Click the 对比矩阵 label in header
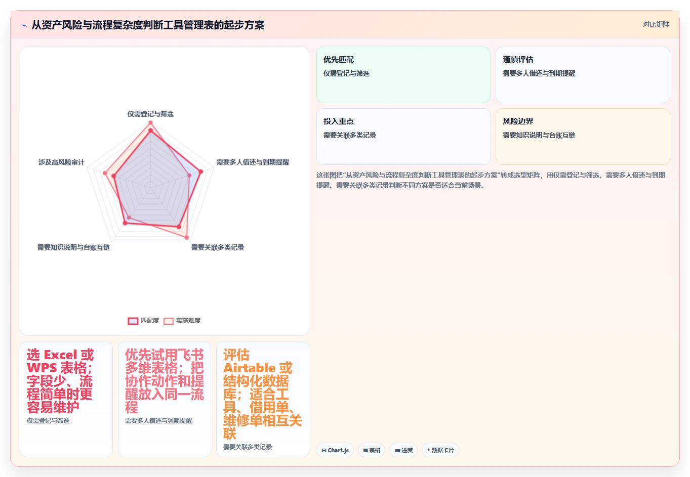Screen dimensions: 690x477 [656, 24]
